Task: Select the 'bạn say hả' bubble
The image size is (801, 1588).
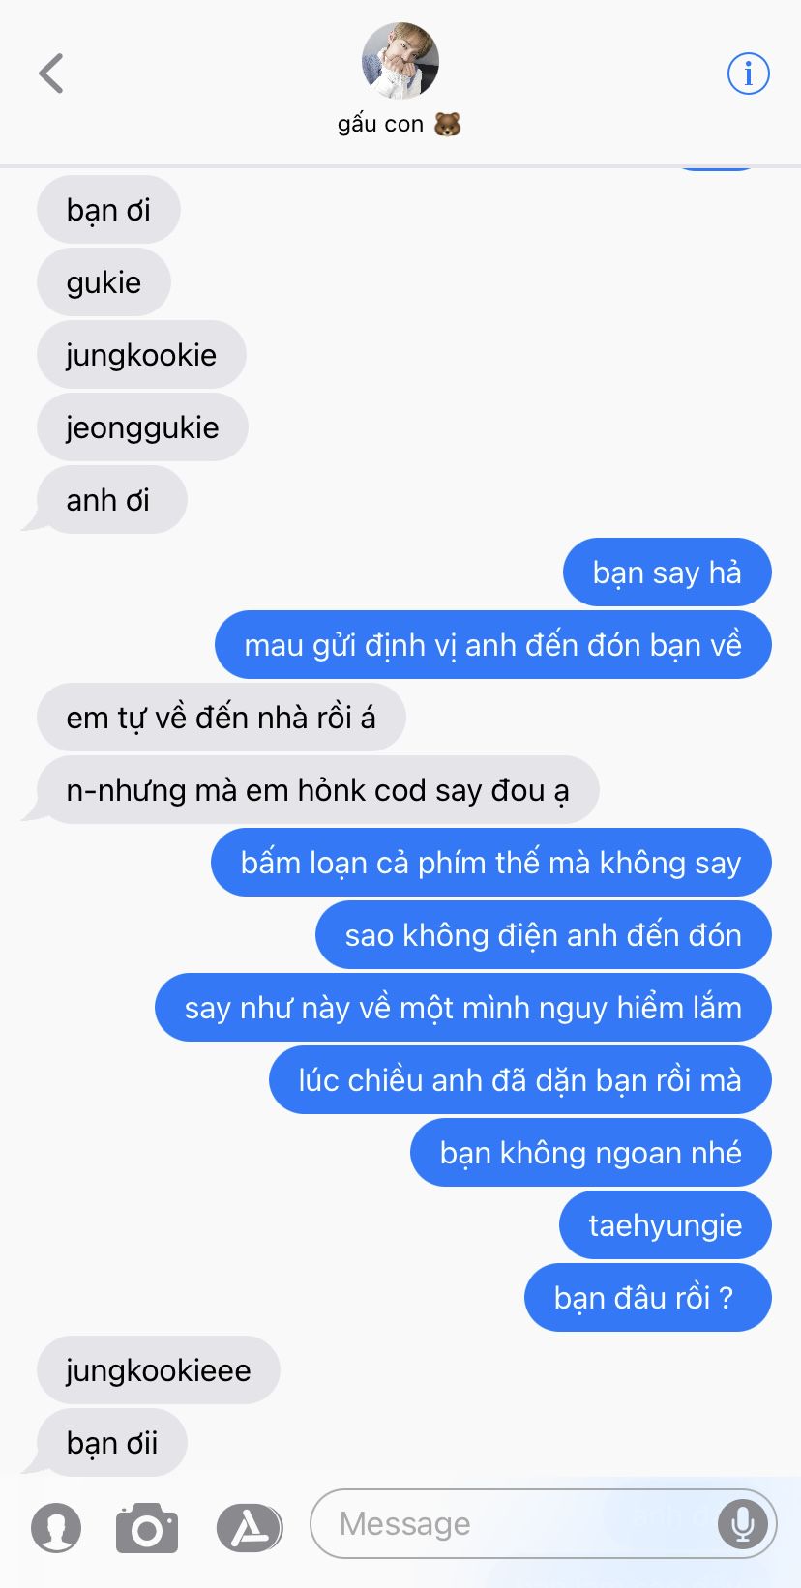Action: [667, 573]
